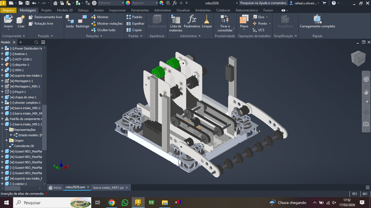Screen dimensions: 371x208
Task: Expand the Origem folder node
Action: (x=7, y=141)
